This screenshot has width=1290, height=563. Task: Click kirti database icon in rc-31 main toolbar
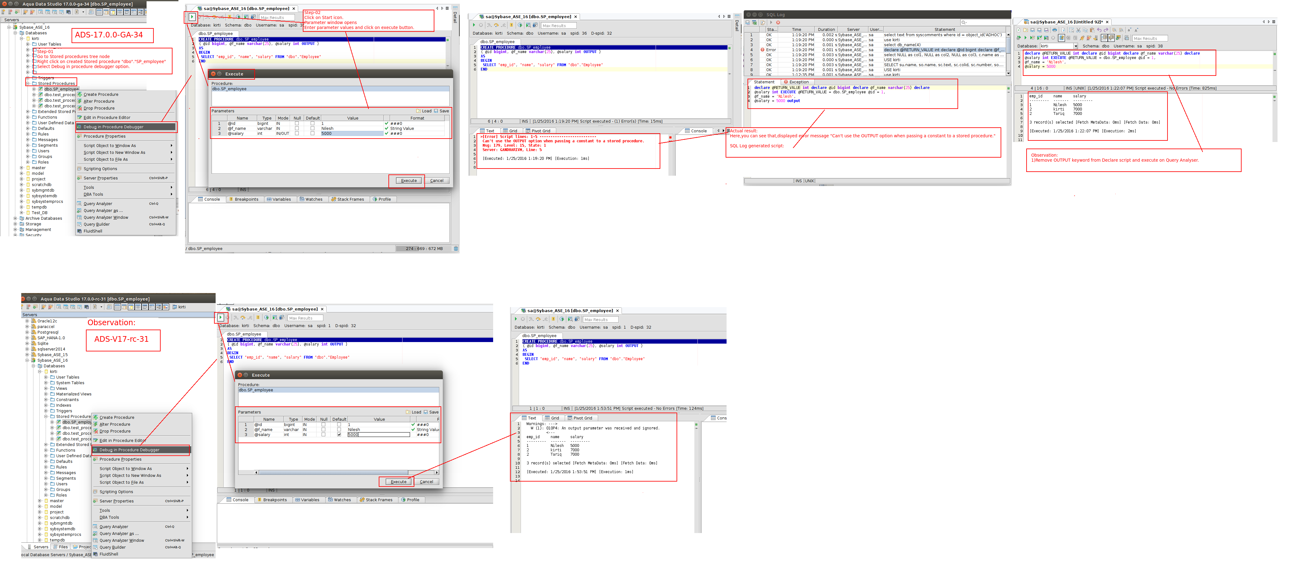pos(175,307)
